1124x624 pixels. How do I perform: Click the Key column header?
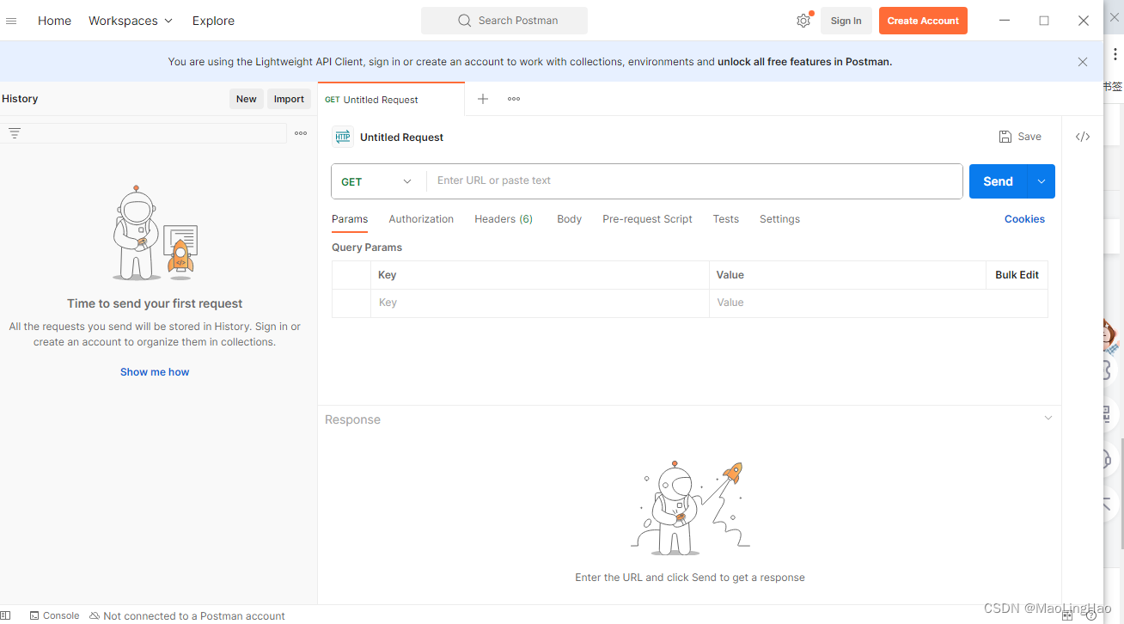pos(387,275)
